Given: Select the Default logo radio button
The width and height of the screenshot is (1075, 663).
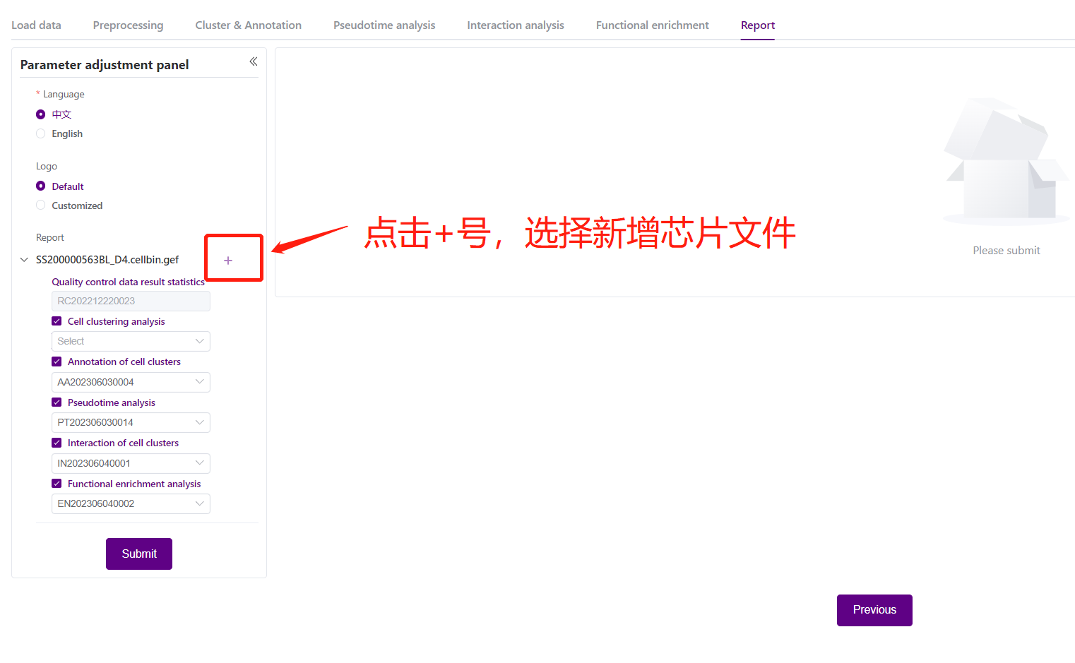Looking at the screenshot, I should 41,186.
